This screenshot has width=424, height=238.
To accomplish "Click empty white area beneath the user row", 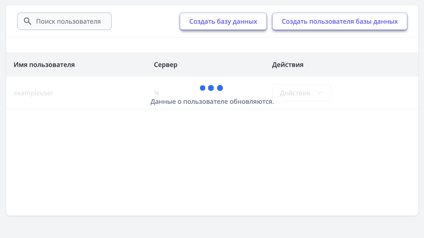I will pos(212,160).
